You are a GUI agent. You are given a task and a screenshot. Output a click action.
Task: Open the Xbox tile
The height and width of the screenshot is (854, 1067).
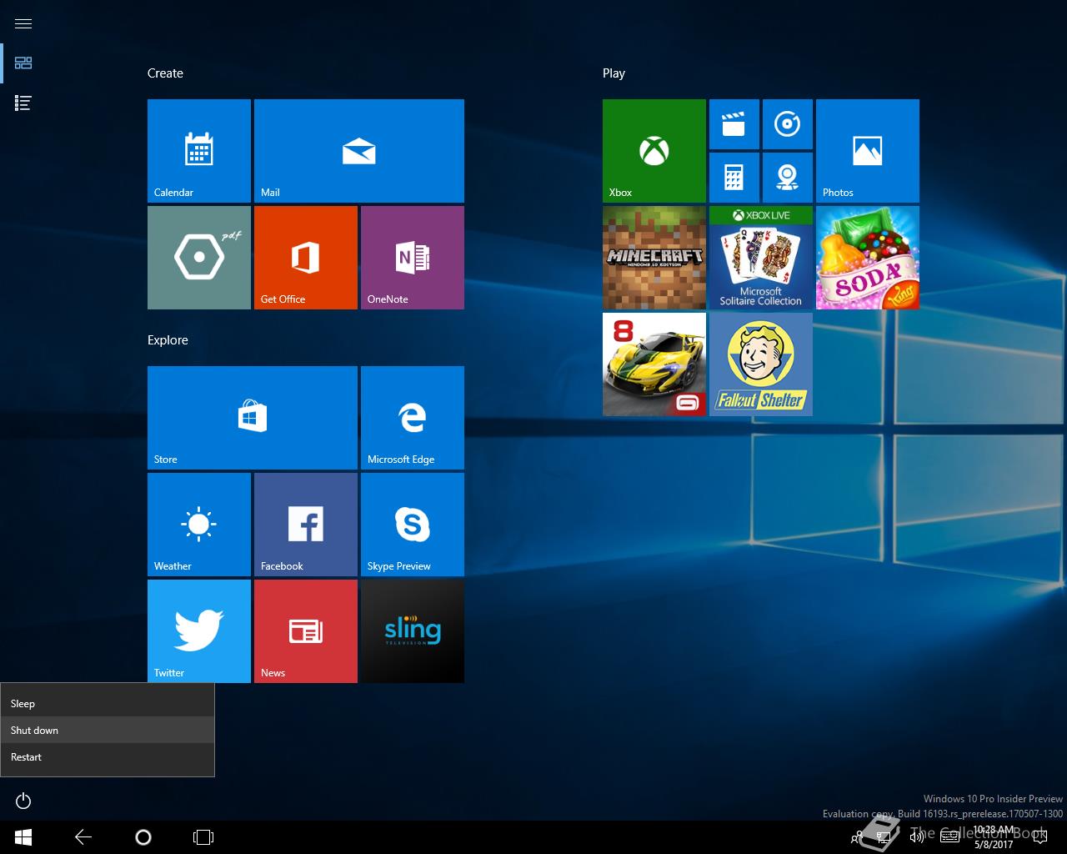[x=654, y=151]
